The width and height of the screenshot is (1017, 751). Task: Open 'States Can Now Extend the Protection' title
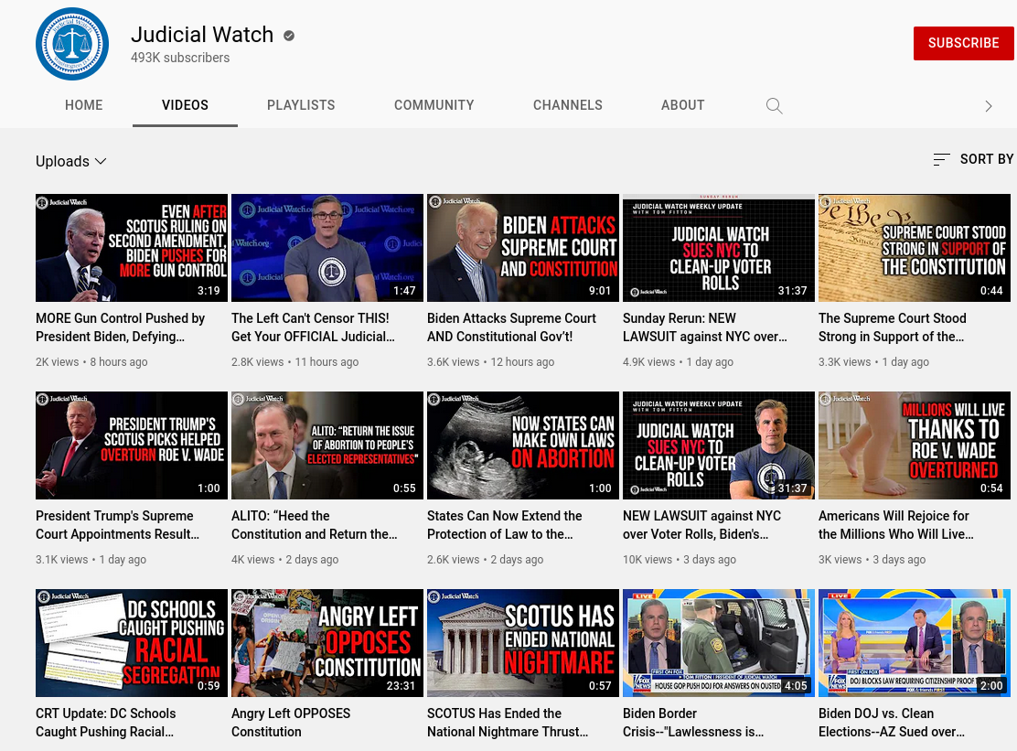[x=505, y=525]
